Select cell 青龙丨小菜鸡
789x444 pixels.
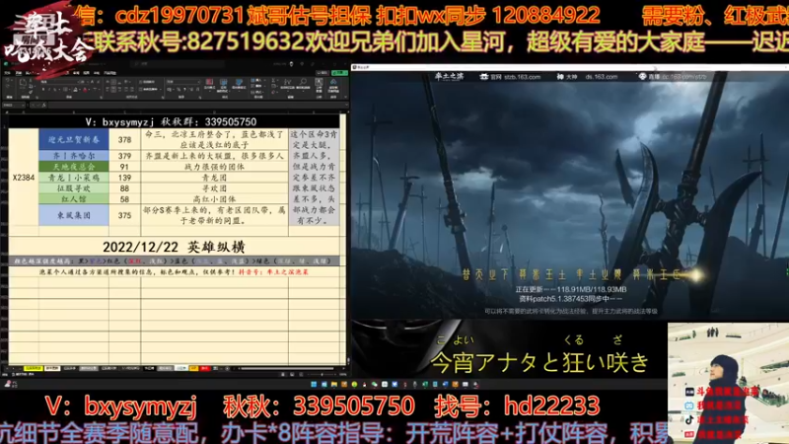[74, 178]
